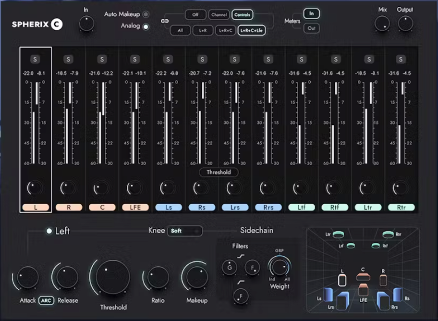
Task: Show the Out meters view
Action: [x=311, y=29]
